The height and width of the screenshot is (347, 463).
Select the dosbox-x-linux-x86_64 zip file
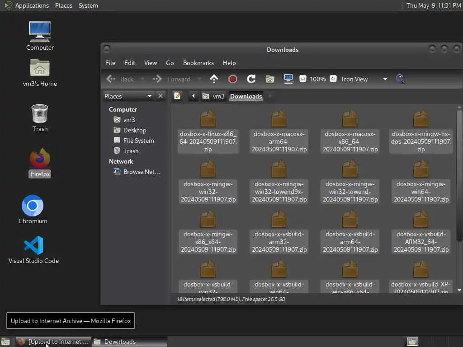click(208, 131)
